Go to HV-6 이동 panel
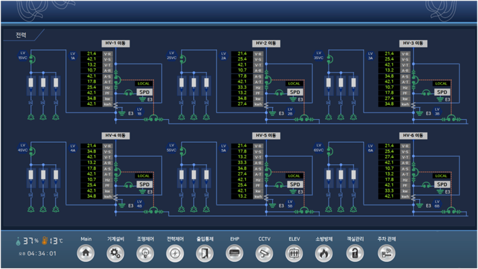478x269 pixels. pyautogui.click(x=414, y=136)
